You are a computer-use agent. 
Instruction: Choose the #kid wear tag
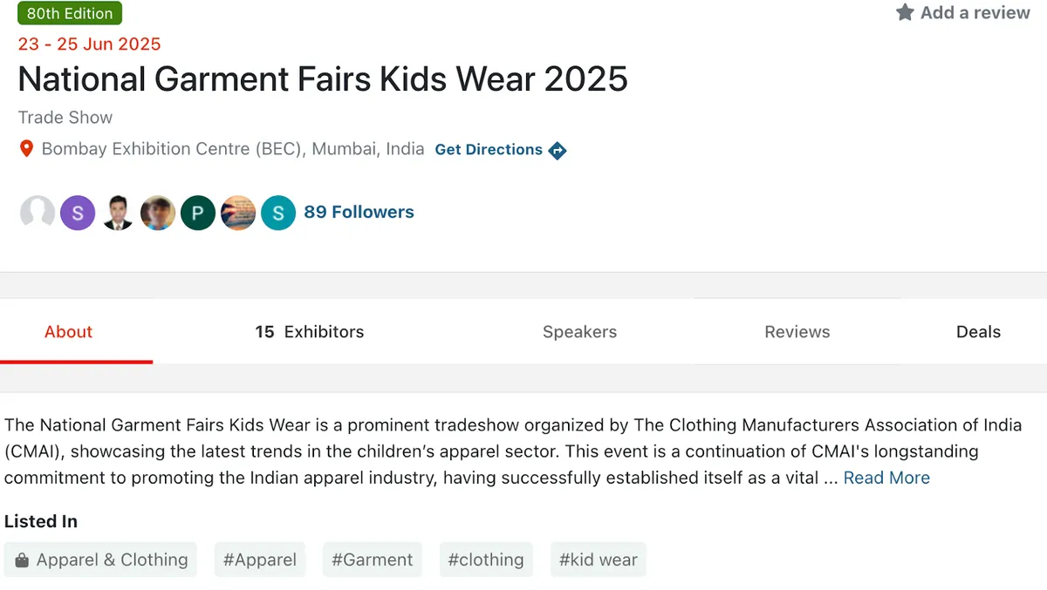click(599, 559)
